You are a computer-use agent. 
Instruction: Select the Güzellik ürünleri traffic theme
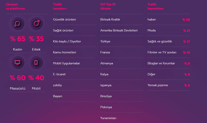(x=64, y=19)
